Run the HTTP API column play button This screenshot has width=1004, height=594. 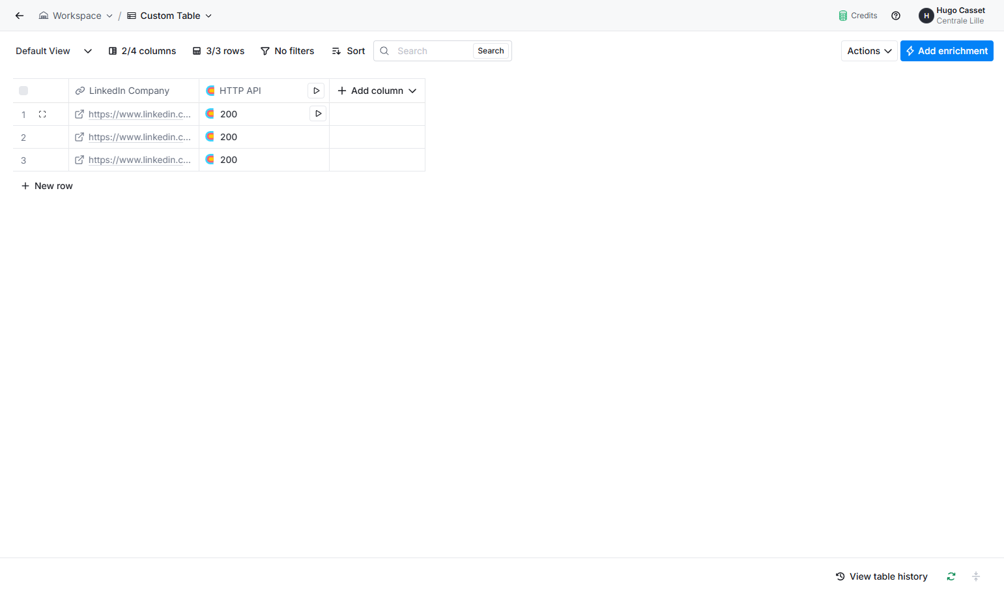click(316, 91)
